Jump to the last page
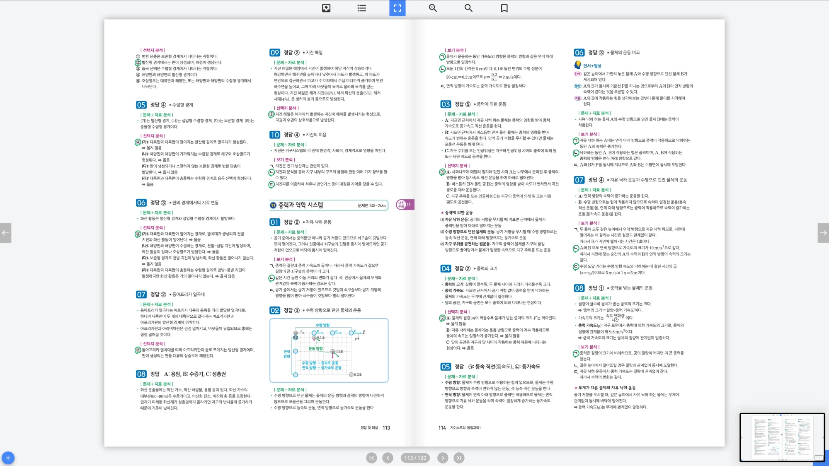The width and height of the screenshot is (829, 466). pos(458,458)
